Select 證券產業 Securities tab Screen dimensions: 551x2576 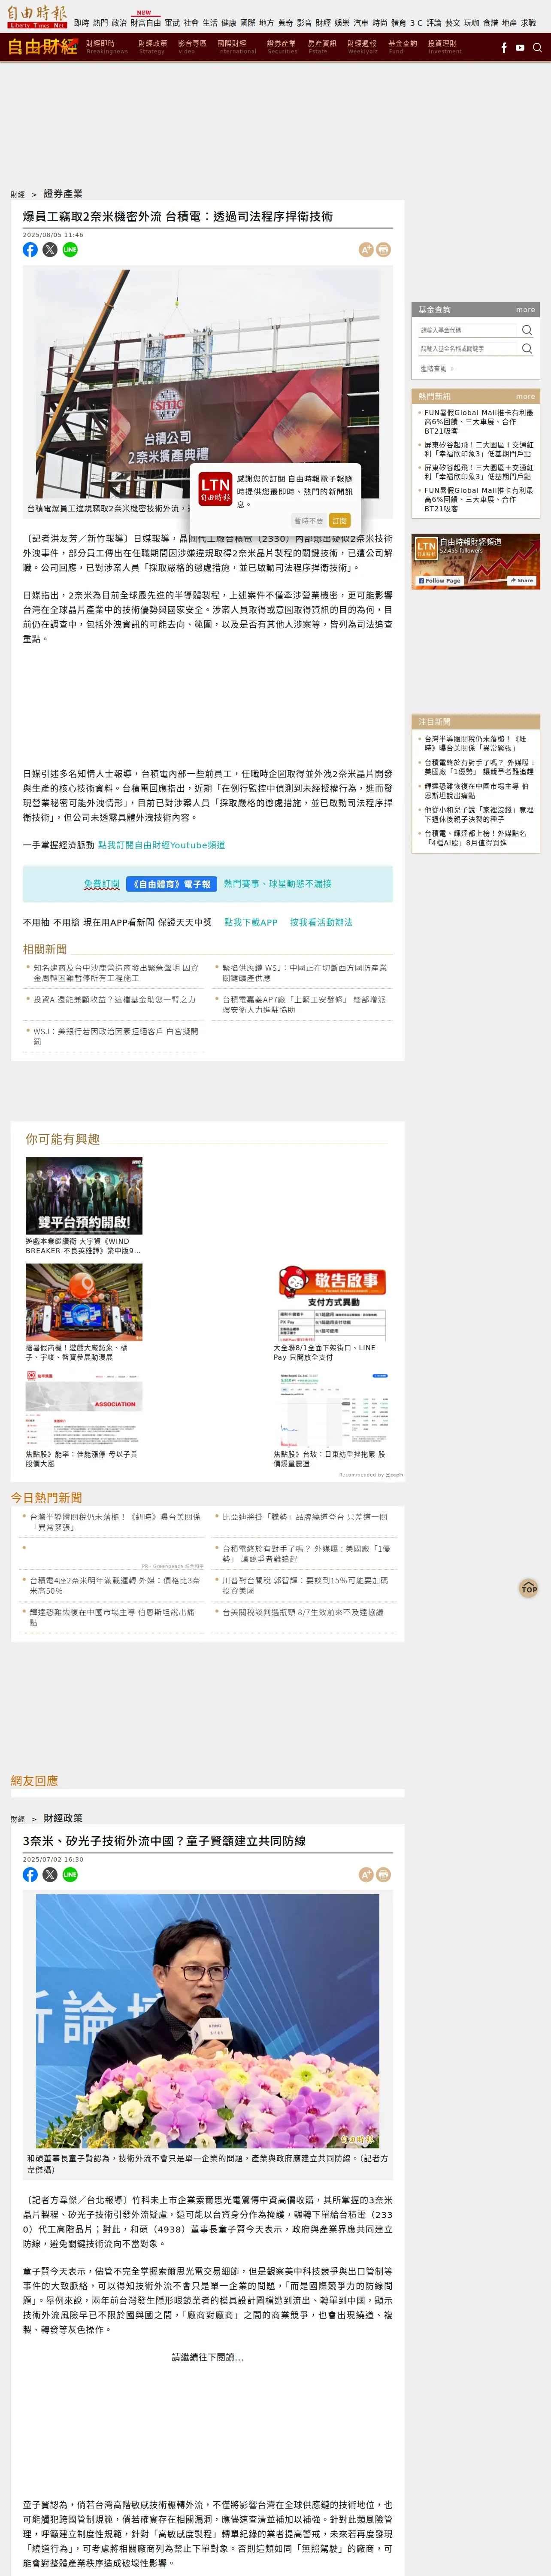point(282,47)
